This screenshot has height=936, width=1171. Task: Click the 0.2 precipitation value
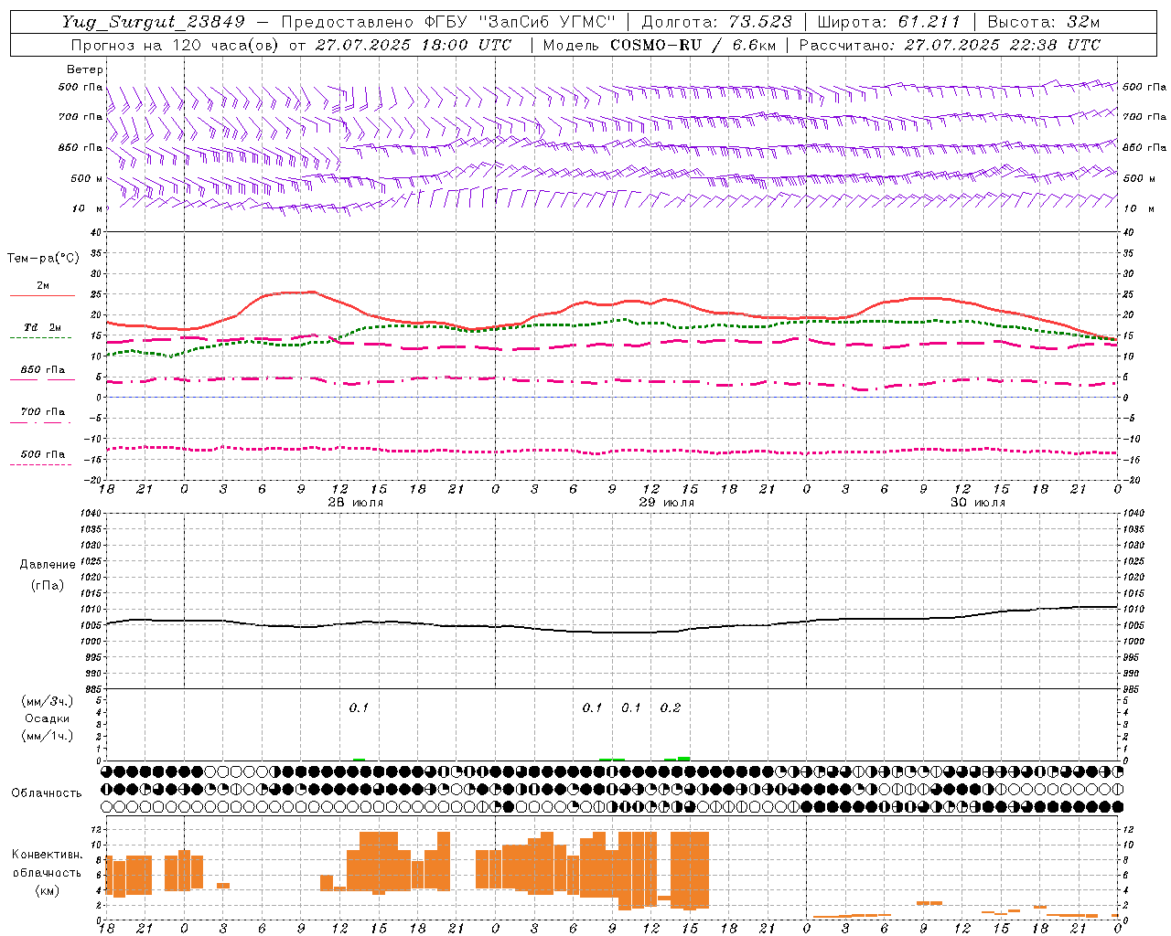(x=671, y=707)
